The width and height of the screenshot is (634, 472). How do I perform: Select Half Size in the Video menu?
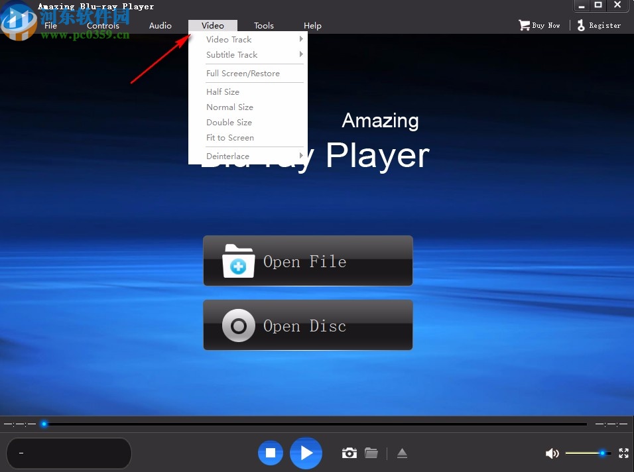[223, 91]
